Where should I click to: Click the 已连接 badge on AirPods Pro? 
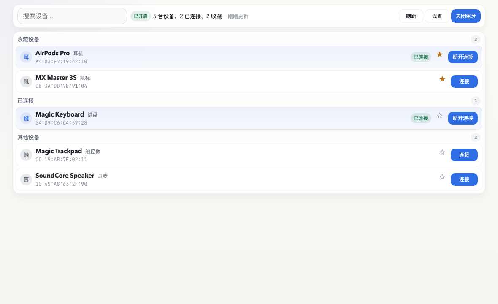point(421,57)
